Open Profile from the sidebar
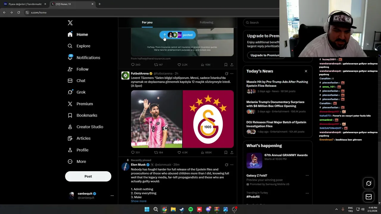 coord(78,150)
